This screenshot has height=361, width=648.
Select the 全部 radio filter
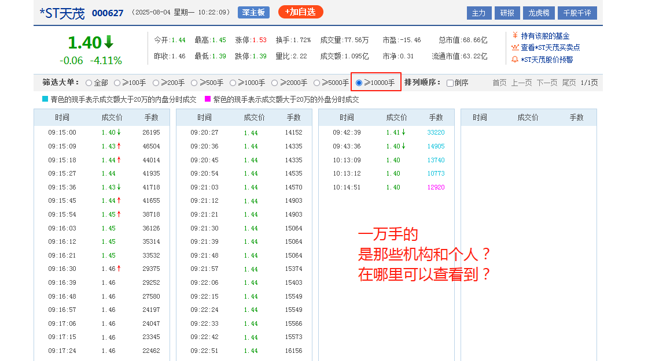(x=89, y=83)
